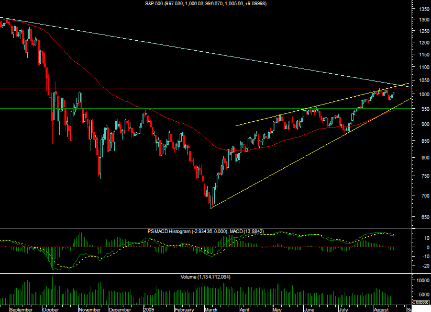Select the 10000 volume axis label

[423, 281]
